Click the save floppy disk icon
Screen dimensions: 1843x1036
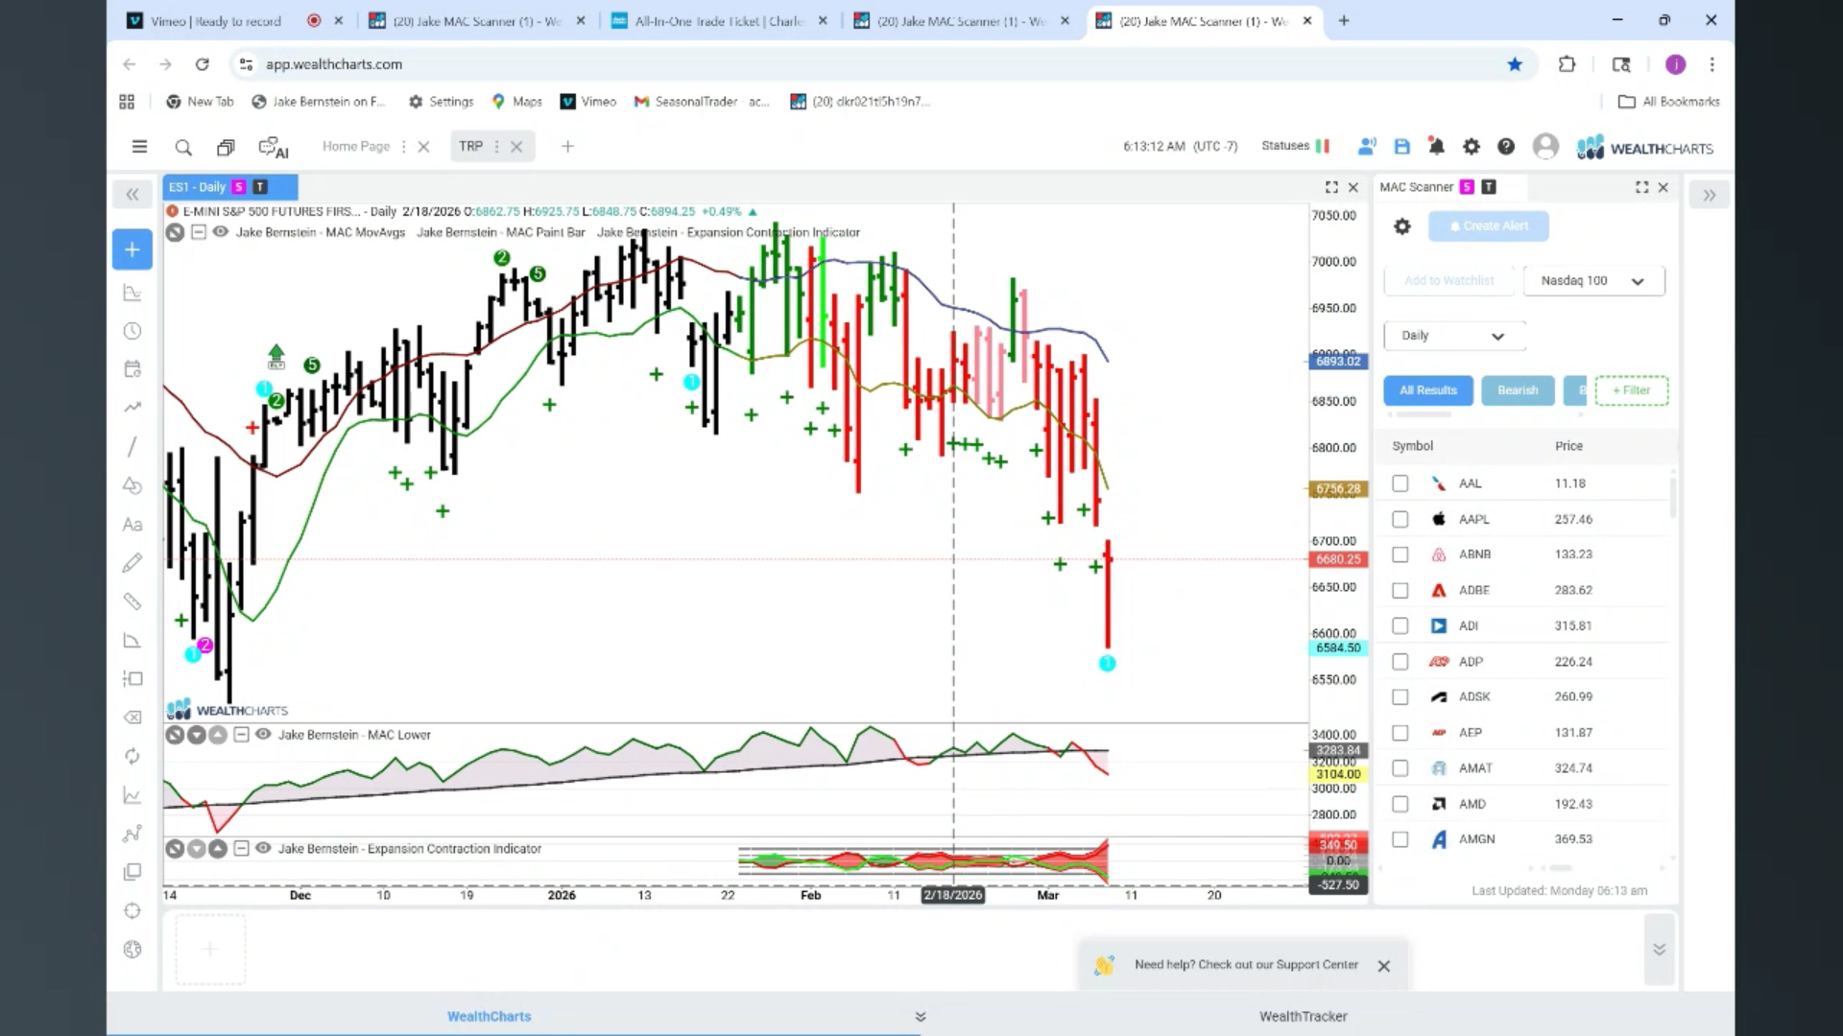1402,147
